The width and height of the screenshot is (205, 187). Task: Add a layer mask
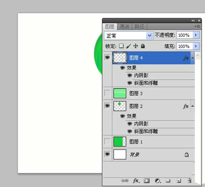point(147,180)
